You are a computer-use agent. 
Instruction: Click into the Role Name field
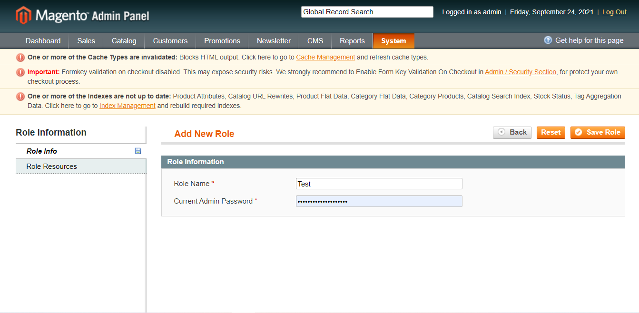coord(379,184)
